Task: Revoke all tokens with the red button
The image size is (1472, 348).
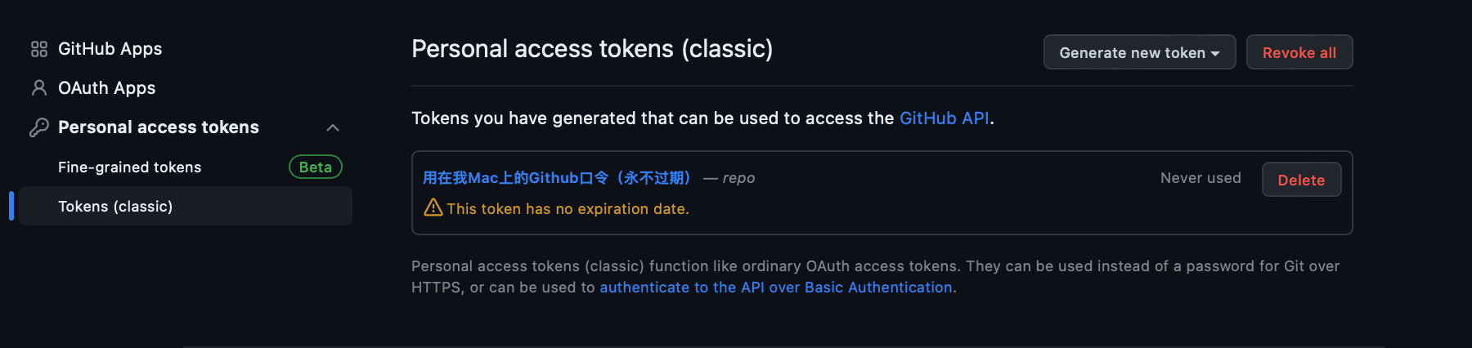Action: pos(1299,52)
